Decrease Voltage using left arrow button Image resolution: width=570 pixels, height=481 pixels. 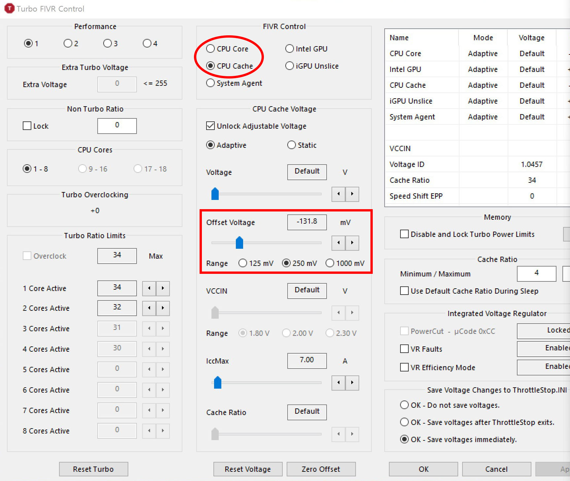338,194
